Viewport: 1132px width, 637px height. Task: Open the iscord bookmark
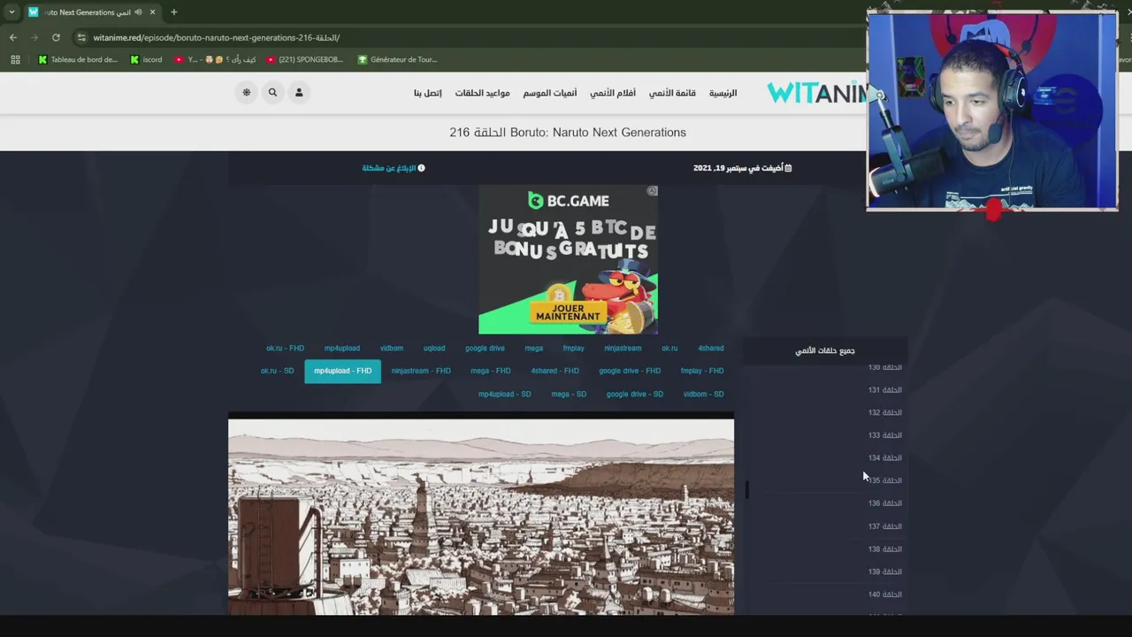coord(146,59)
